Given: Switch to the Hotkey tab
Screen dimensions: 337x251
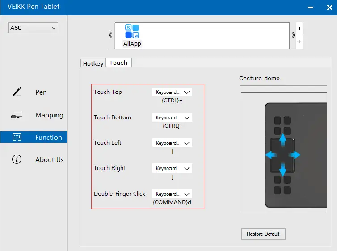Looking at the screenshot, I should (93, 63).
